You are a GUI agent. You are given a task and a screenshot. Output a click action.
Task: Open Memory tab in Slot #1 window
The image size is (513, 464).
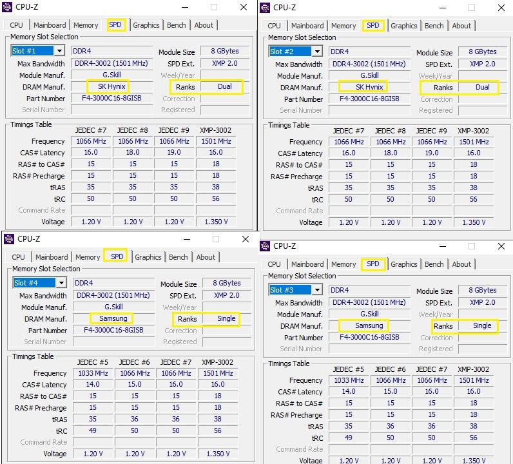pos(86,25)
